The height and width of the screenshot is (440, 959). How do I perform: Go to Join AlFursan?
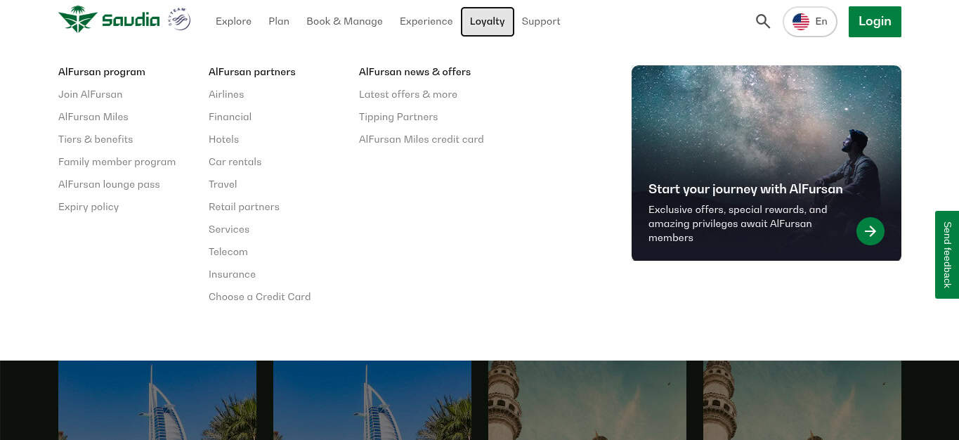click(90, 94)
